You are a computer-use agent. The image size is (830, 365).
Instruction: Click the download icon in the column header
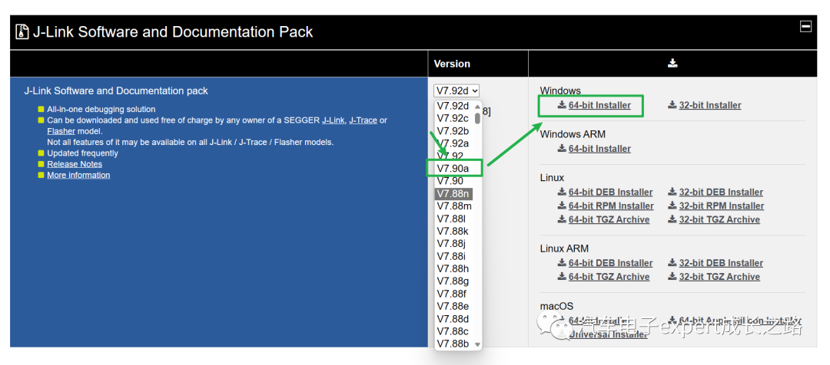[x=672, y=64]
